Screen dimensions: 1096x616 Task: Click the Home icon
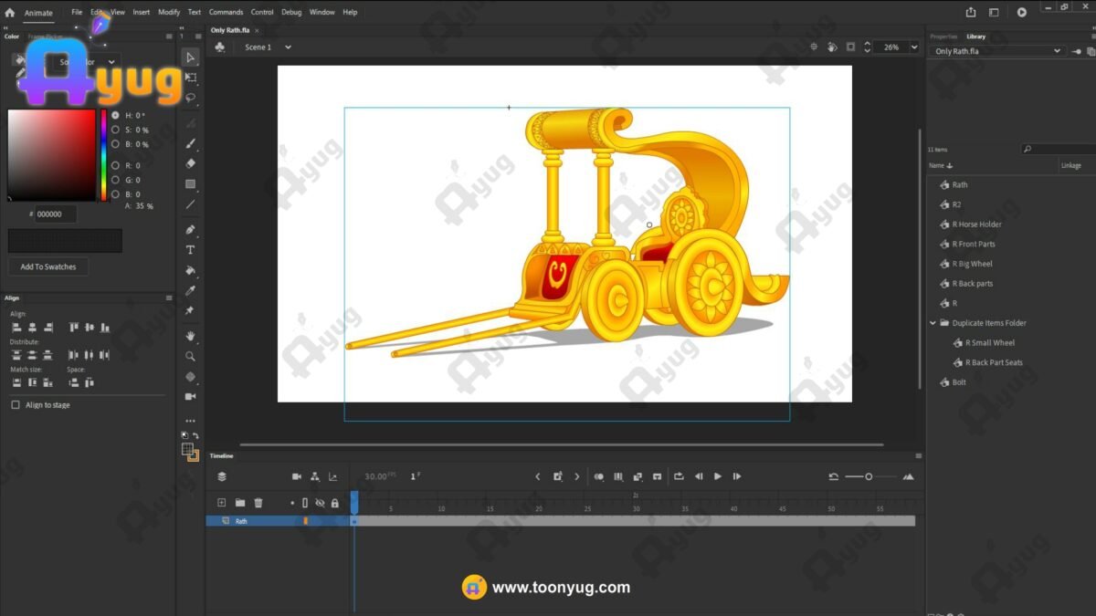pos(10,13)
